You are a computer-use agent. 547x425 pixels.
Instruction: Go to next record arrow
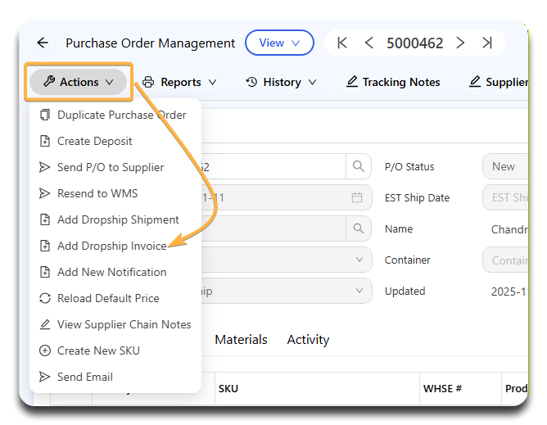click(x=461, y=43)
